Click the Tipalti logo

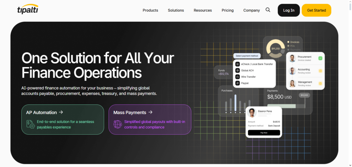click(27, 10)
